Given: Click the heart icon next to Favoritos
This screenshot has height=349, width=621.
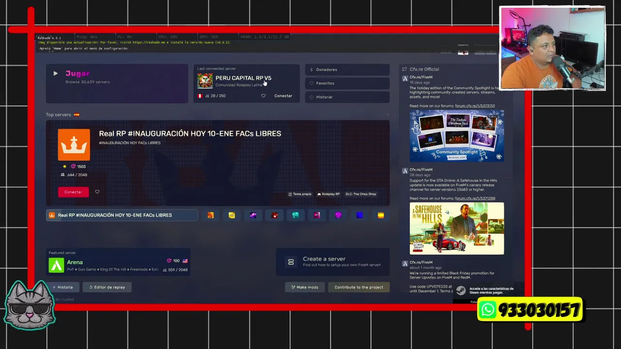Looking at the screenshot, I should [311, 83].
